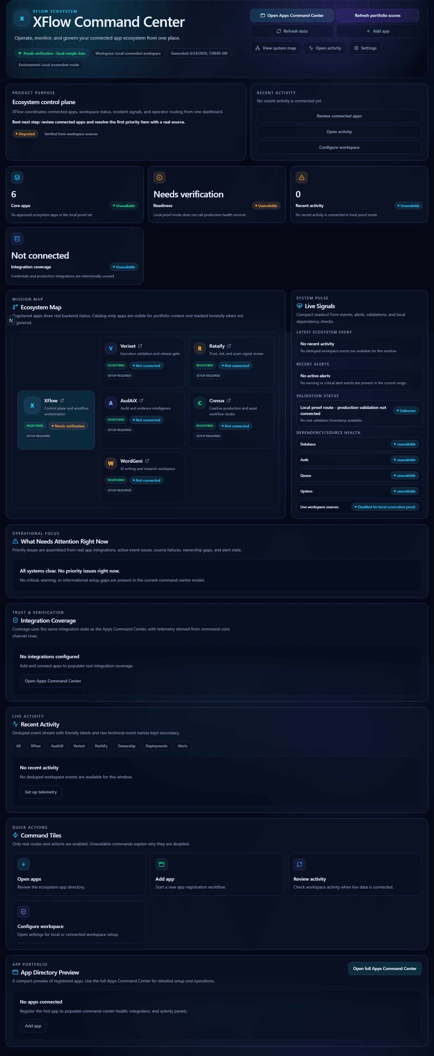434x1056 pixels.
Task: Click the XFlow logo icon in header
Action: click(x=22, y=18)
